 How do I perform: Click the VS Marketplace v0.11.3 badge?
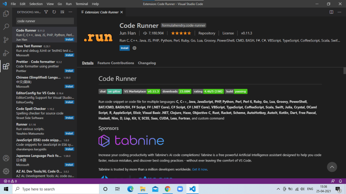pyautogui.click(x=142, y=91)
